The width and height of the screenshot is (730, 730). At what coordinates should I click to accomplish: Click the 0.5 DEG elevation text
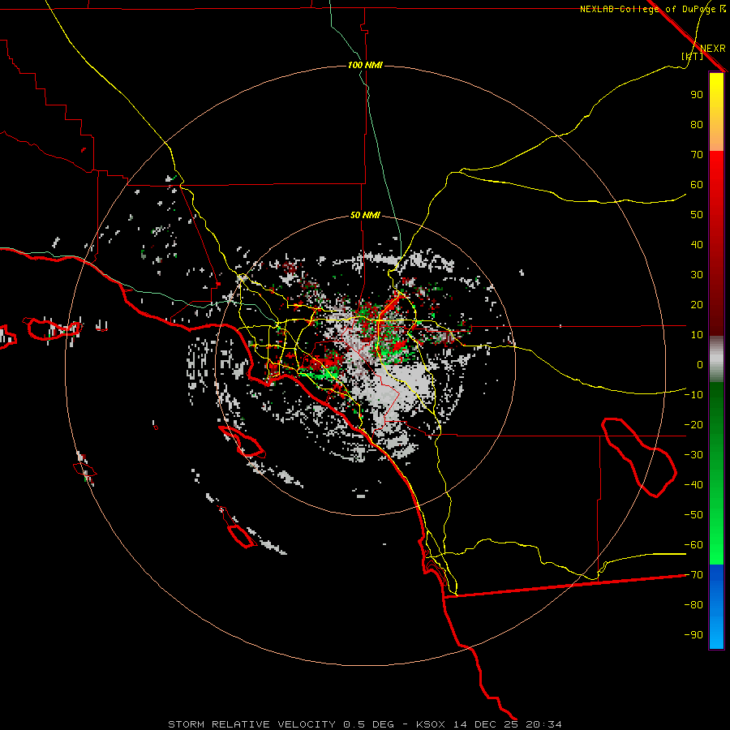[x=369, y=724]
